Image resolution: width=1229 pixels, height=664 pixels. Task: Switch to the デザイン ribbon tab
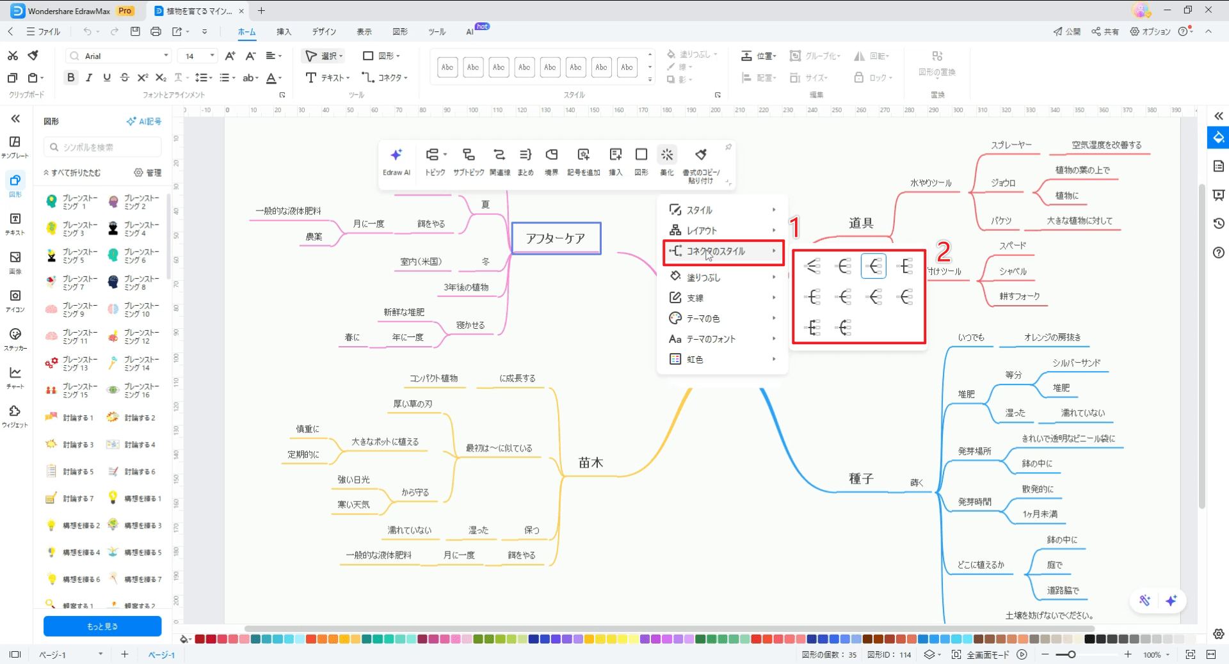(x=324, y=31)
